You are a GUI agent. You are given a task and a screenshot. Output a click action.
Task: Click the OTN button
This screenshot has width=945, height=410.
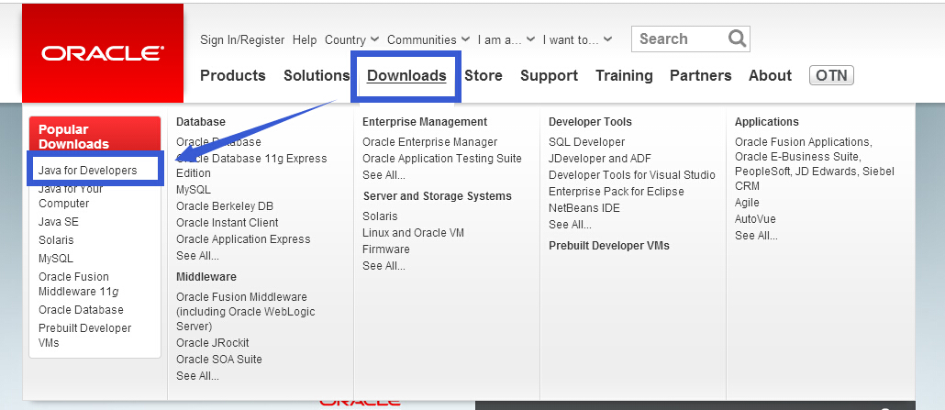(x=832, y=75)
